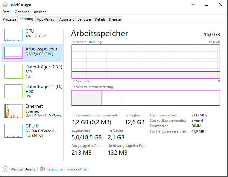Viewport: 228px width, 177px height.
Task: Click the Speicherzusammensetzung memory composition bar
Action: (146, 98)
